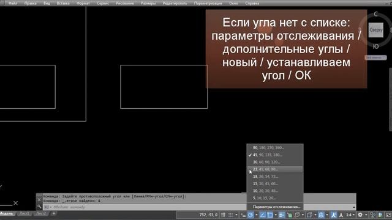
Task: Click coordinates readout 752, -93, 0
Action: point(208,215)
